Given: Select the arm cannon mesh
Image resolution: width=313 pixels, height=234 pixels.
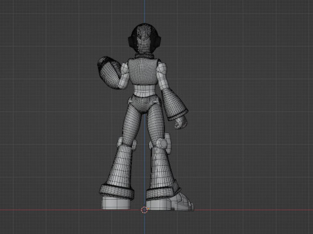Looking at the screenshot, I should 110,72.
